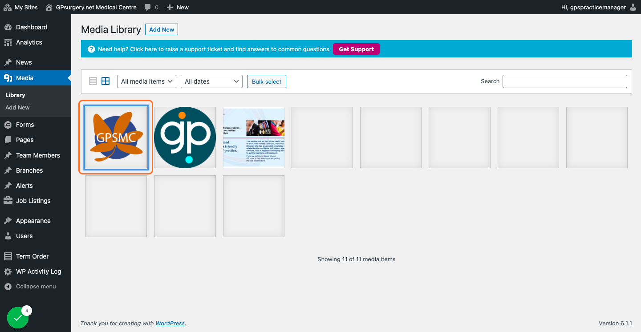This screenshot has height=332, width=641.
Task: Click the green checkmark badge
Action: click(18, 317)
